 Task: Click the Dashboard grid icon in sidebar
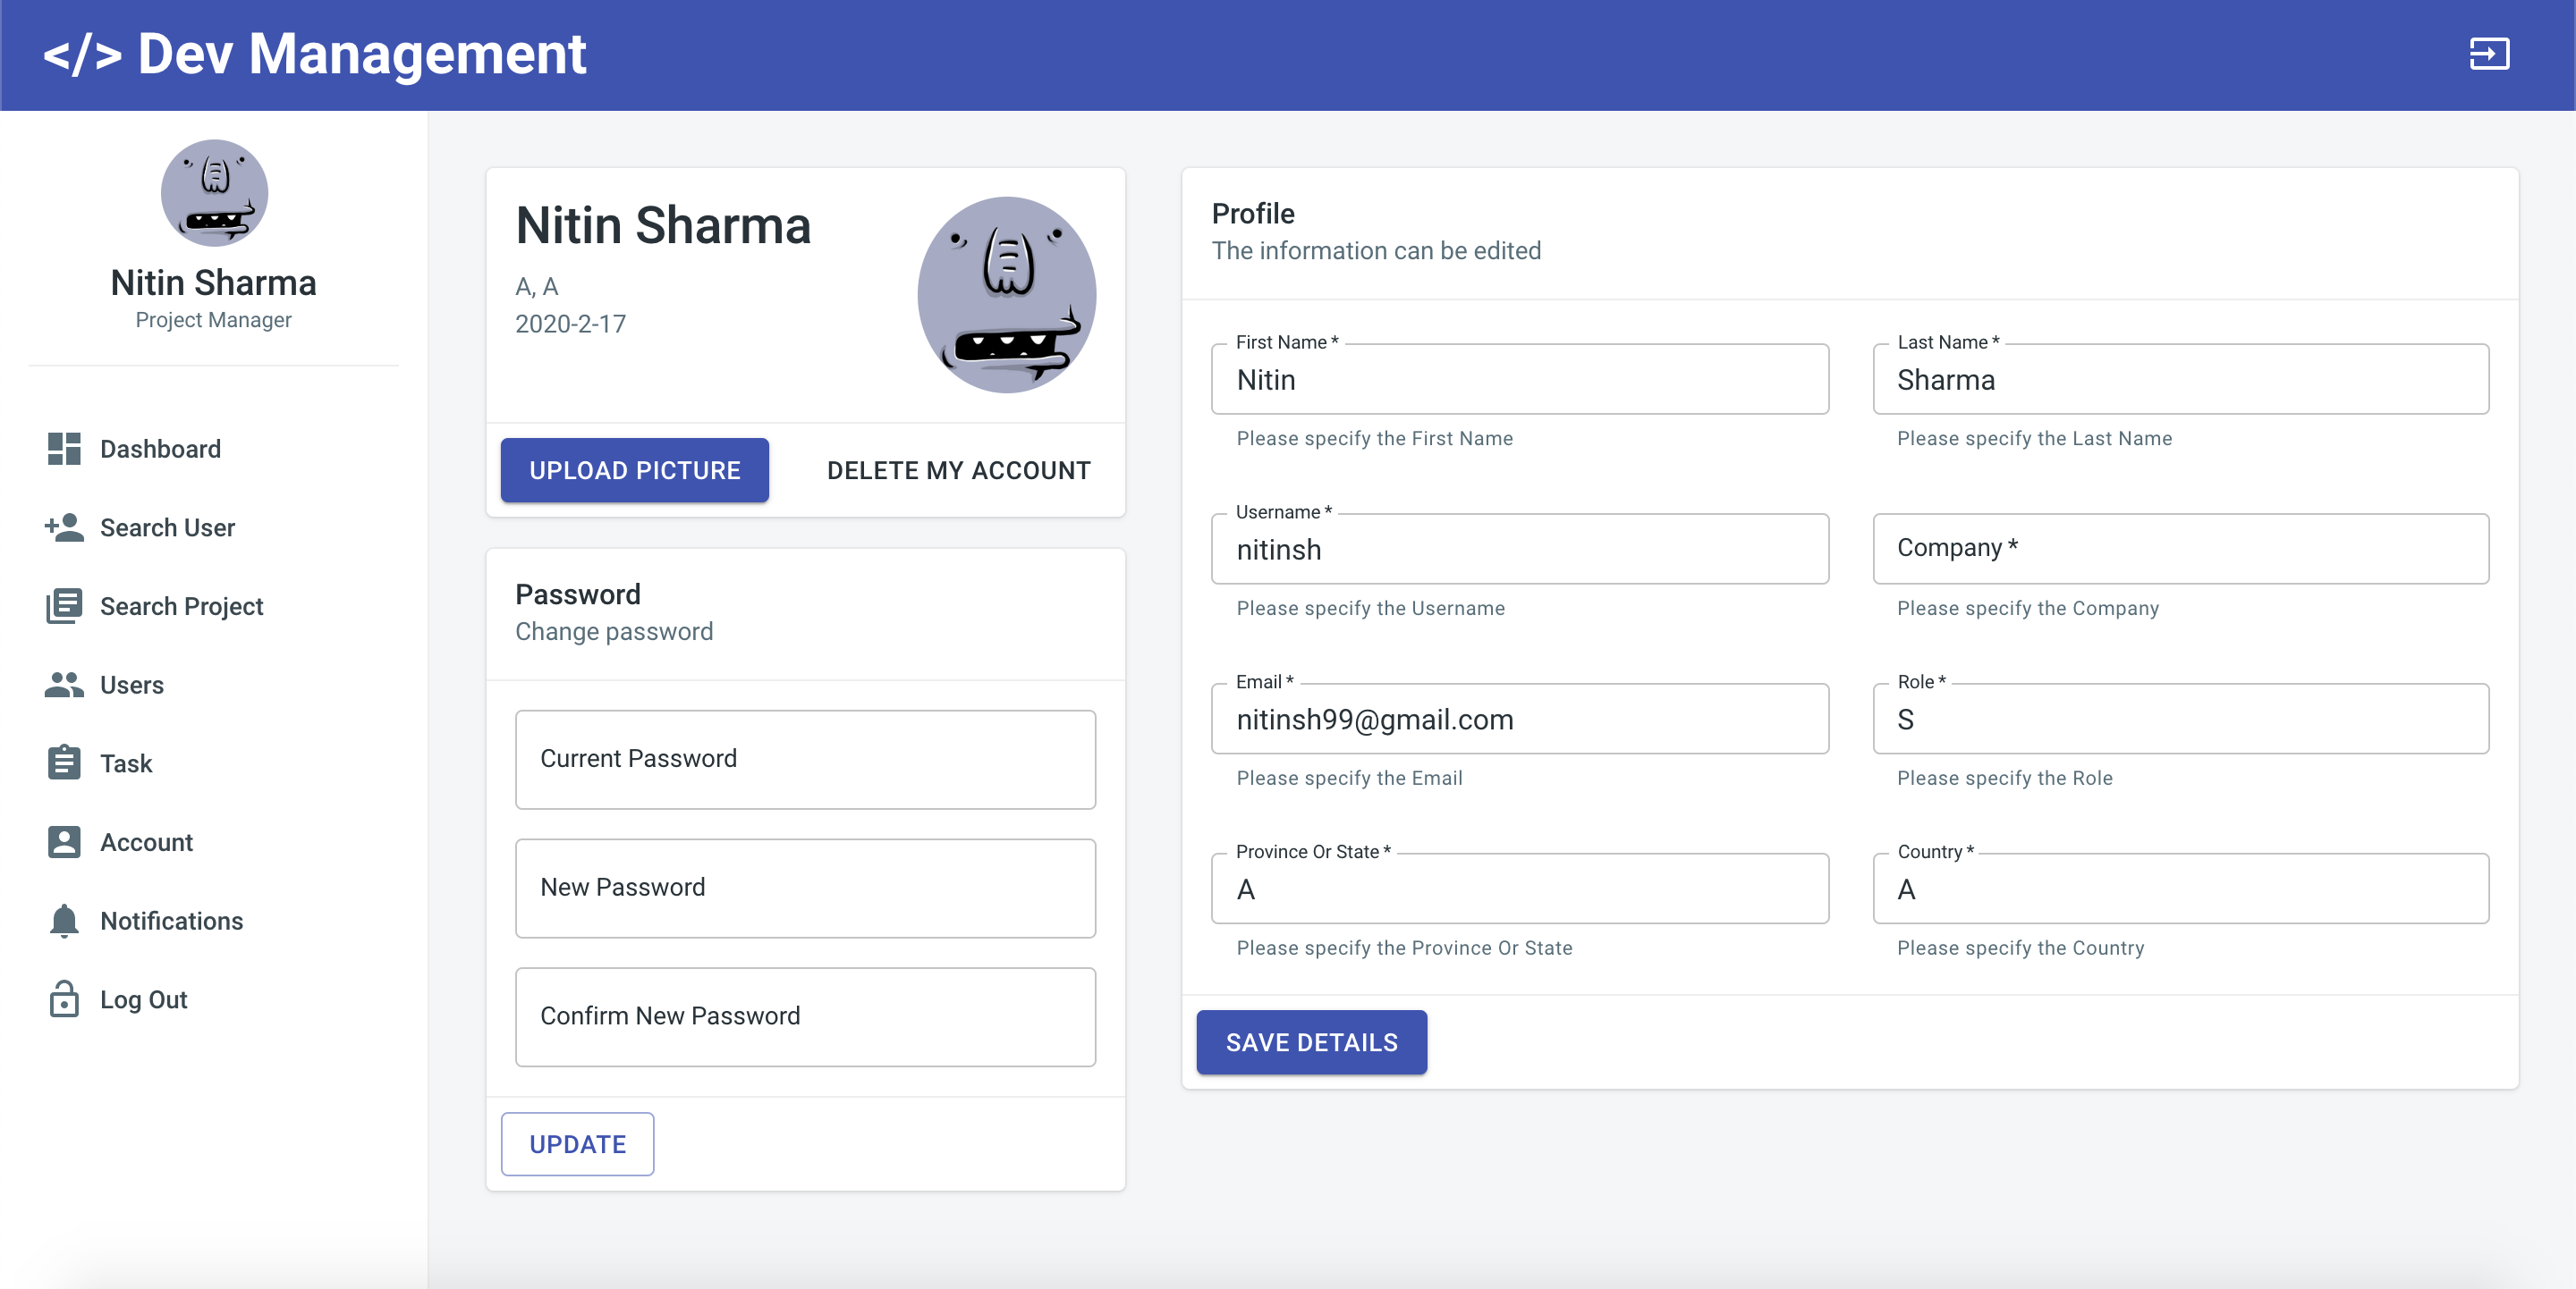tap(64, 449)
